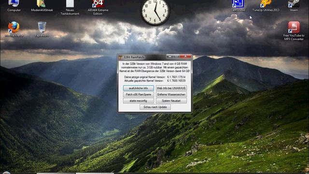Click the 'ausführliche Info' button
The image size is (309, 174).
point(139,88)
